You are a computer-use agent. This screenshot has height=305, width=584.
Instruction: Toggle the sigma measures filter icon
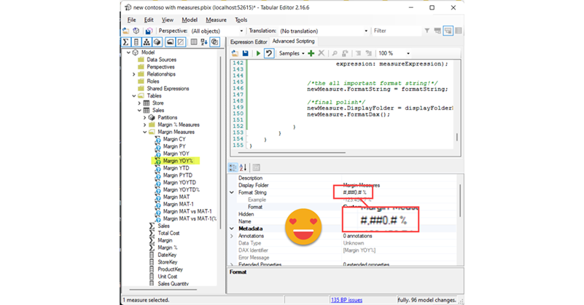click(127, 42)
